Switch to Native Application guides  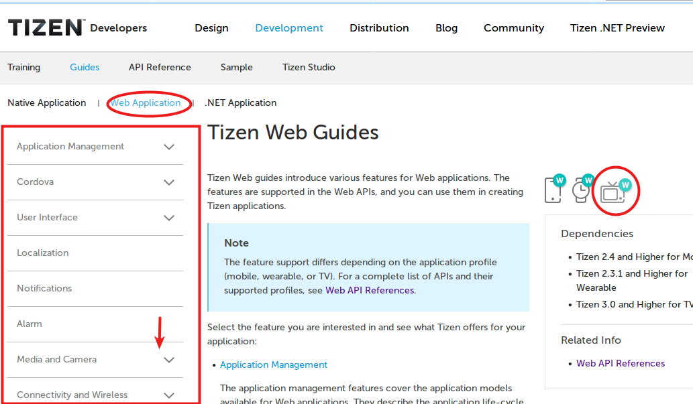(47, 103)
